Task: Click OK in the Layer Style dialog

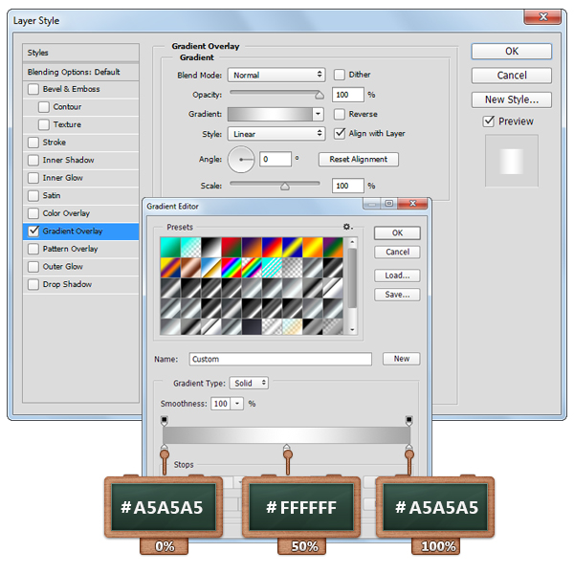Action: 512,52
